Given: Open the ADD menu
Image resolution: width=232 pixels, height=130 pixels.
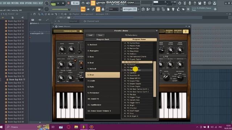Looking at the screenshot, I should click(9, 3).
